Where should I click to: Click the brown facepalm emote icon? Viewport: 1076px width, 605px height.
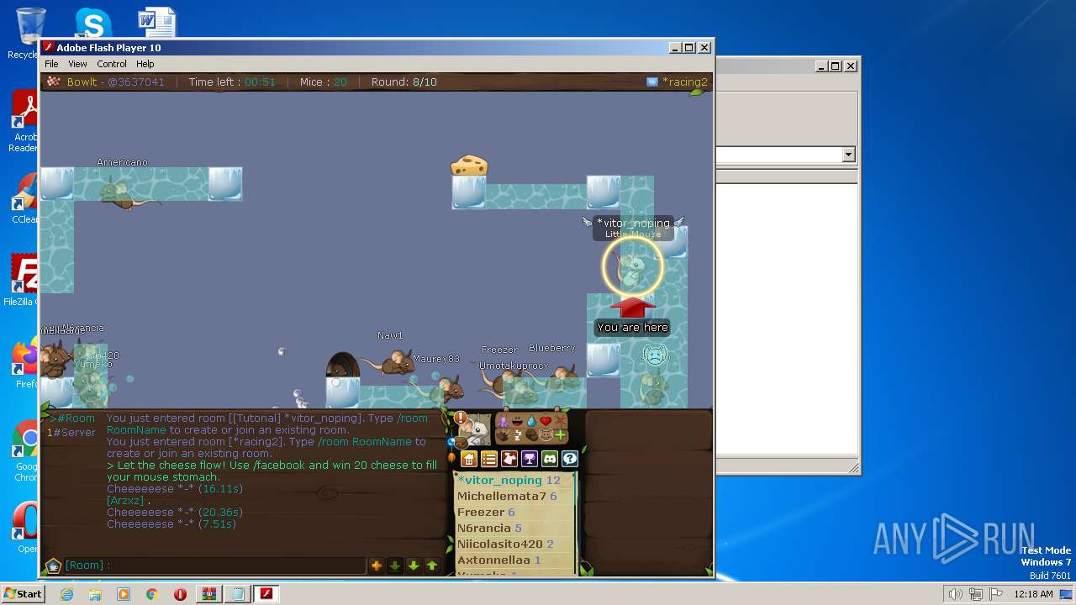(531, 435)
